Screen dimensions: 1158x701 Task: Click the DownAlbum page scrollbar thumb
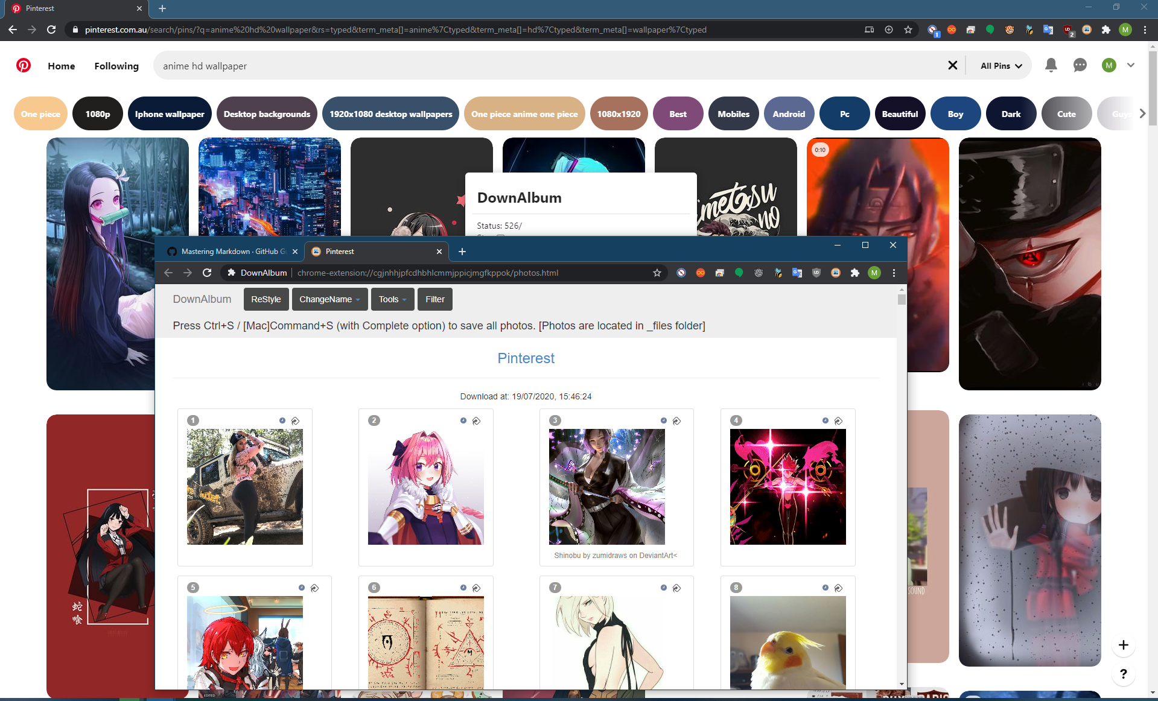pyautogui.click(x=902, y=299)
